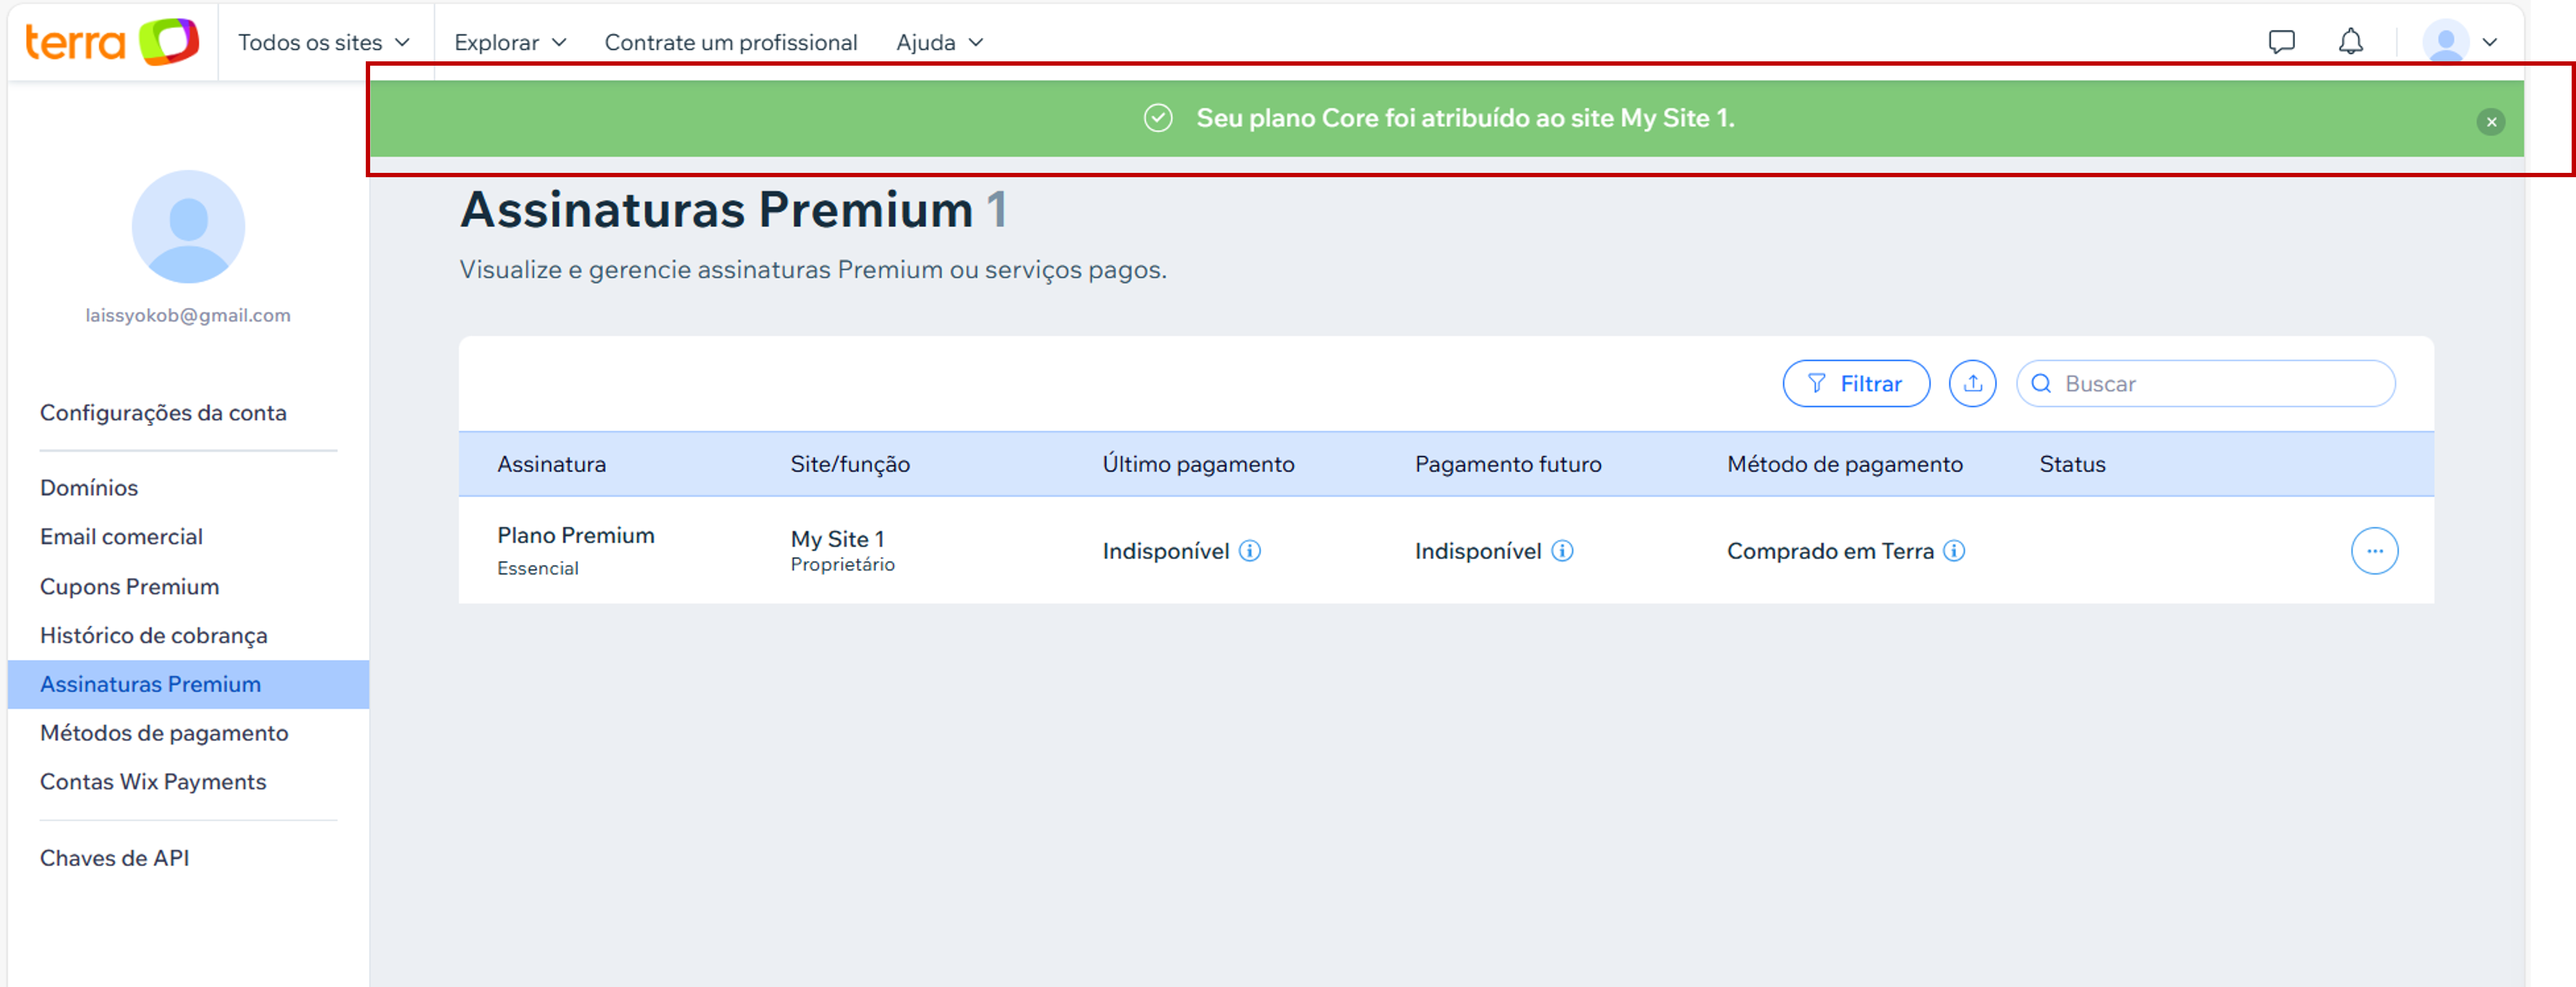Open the Ajuda dropdown menu

(x=939, y=42)
